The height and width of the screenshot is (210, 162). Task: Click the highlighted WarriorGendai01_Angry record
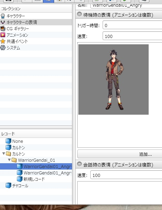pos(36,166)
